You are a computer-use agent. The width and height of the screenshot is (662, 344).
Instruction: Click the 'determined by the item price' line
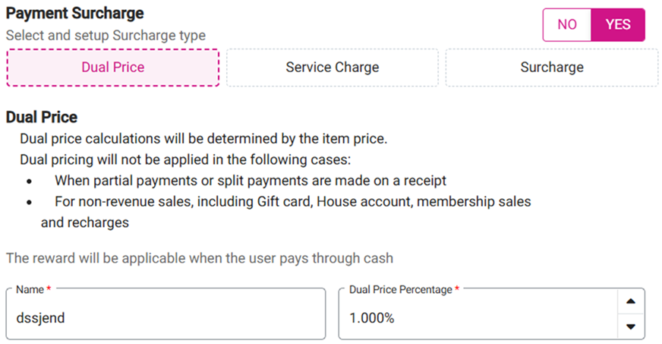tap(203, 139)
